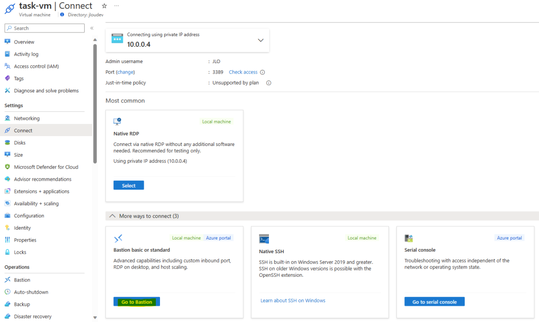The width and height of the screenshot is (539, 322).
Task: Open Disks in the sidebar menu
Action: 19,143
